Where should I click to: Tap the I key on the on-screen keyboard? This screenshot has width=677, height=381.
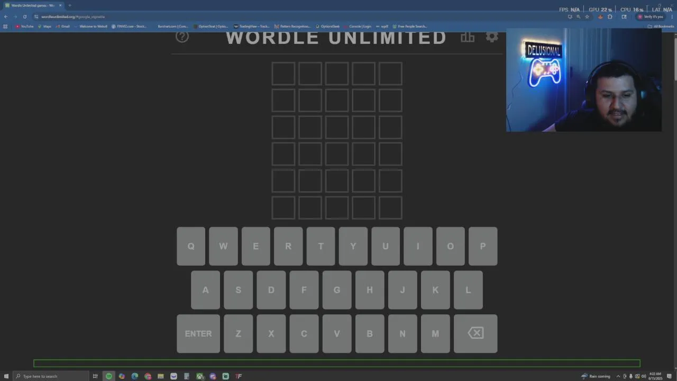(x=418, y=246)
